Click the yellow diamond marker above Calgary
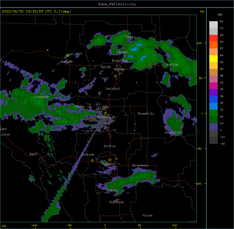234x229 pixels. (110, 160)
